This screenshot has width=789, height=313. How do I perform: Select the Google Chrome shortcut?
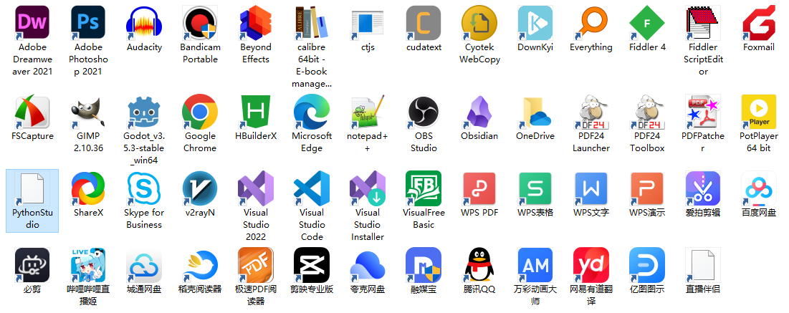[200, 112]
